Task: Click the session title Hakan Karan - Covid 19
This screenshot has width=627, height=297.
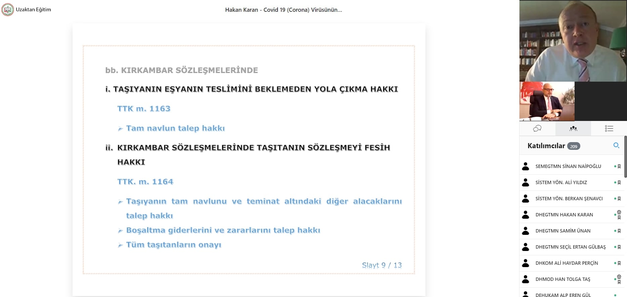Action: [284, 10]
